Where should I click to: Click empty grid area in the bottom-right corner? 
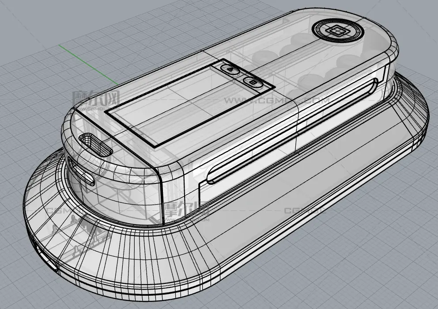397,274
